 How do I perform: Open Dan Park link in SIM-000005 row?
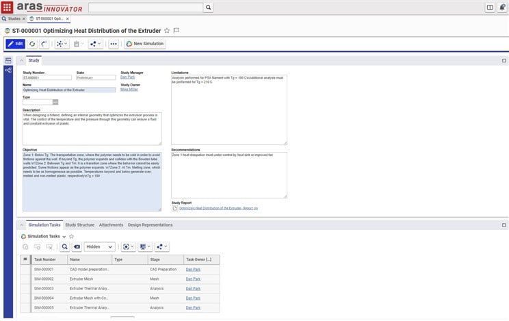[x=193, y=308]
